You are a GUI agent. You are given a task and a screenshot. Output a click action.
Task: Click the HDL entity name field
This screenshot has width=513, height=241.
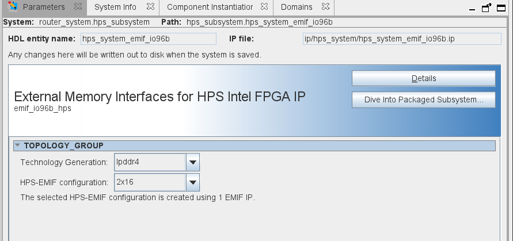click(x=147, y=39)
